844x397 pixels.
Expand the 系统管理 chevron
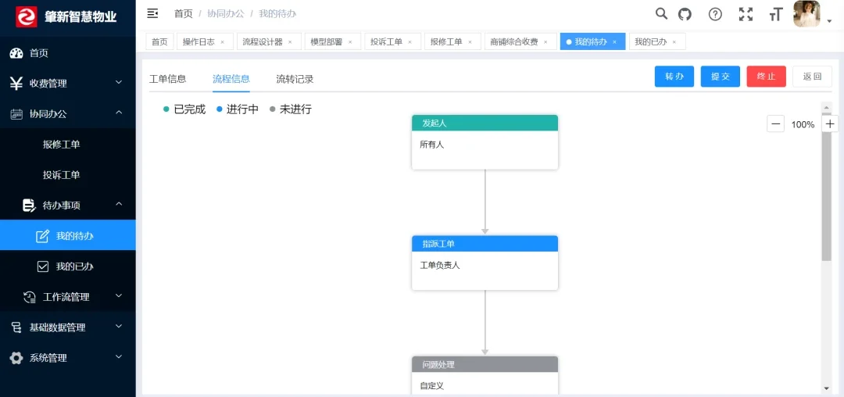[119, 356]
